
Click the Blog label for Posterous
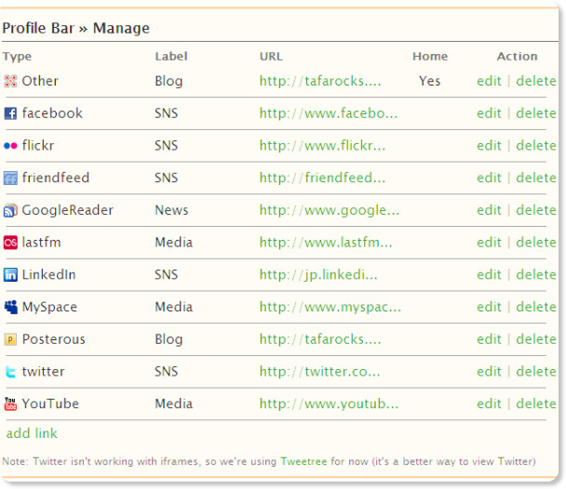168,340
